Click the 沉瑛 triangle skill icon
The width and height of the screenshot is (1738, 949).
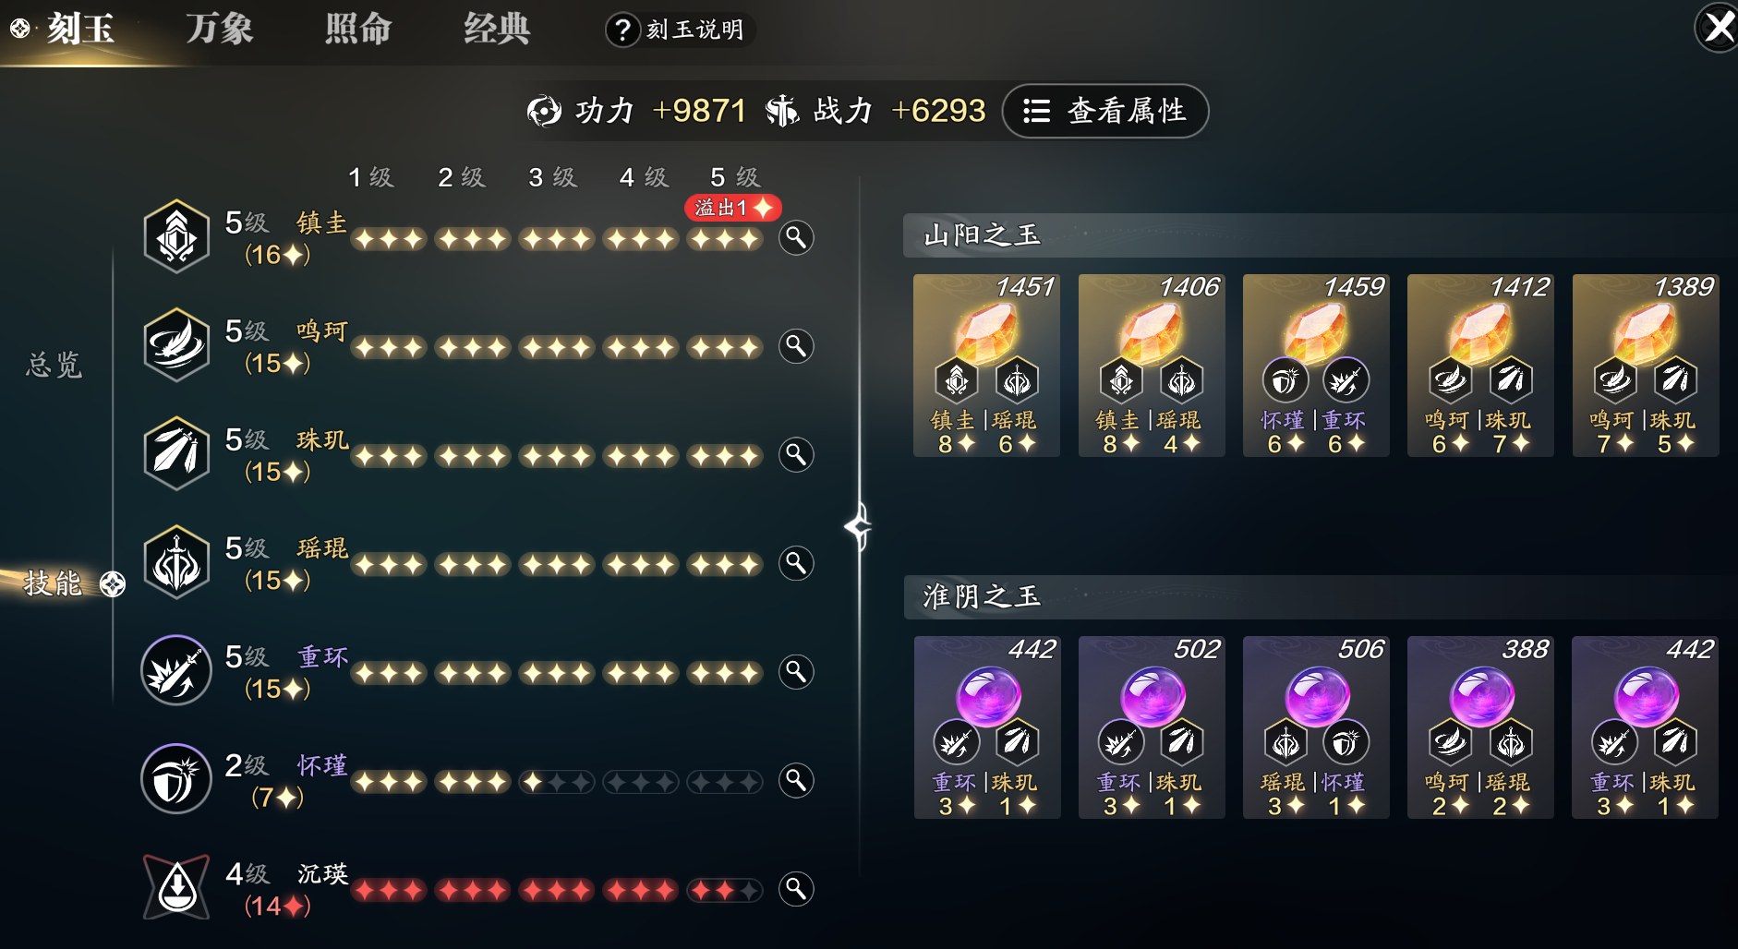[176, 887]
